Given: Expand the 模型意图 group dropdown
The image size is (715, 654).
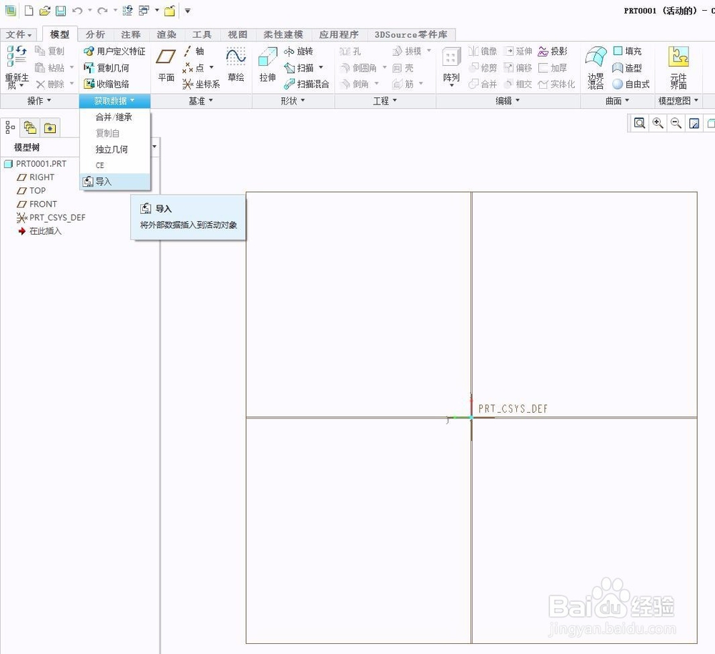Looking at the screenshot, I should click(x=678, y=100).
